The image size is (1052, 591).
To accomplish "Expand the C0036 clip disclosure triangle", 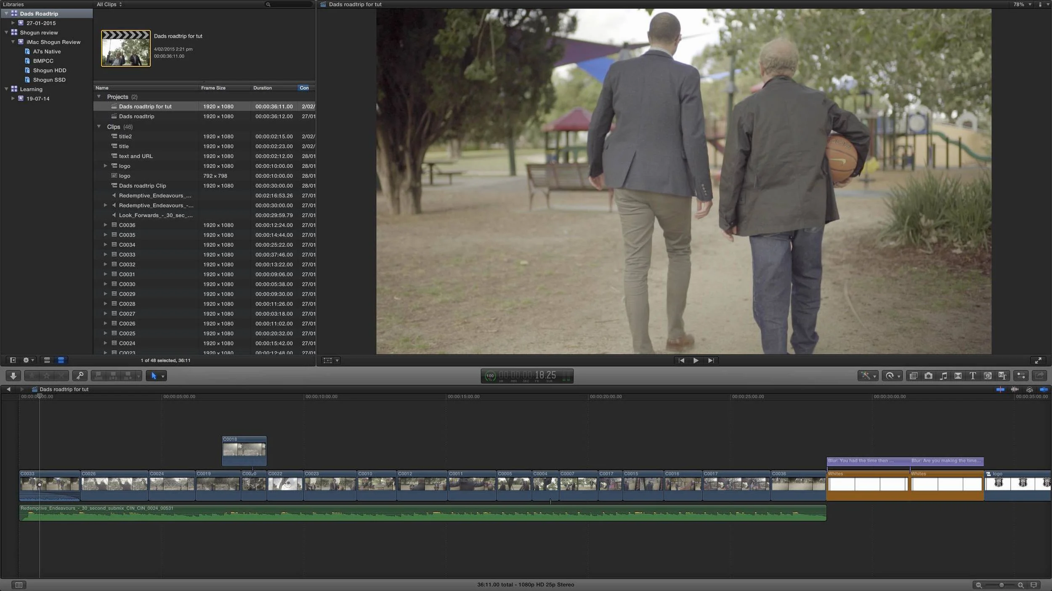I will pos(106,225).
